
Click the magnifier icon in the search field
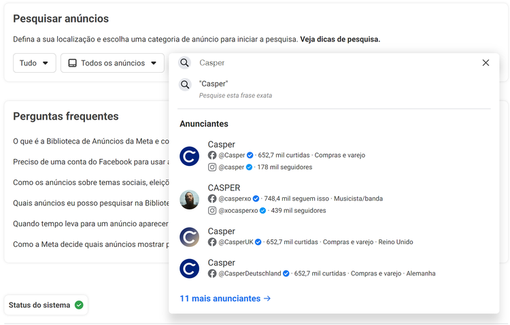[184, 63]
